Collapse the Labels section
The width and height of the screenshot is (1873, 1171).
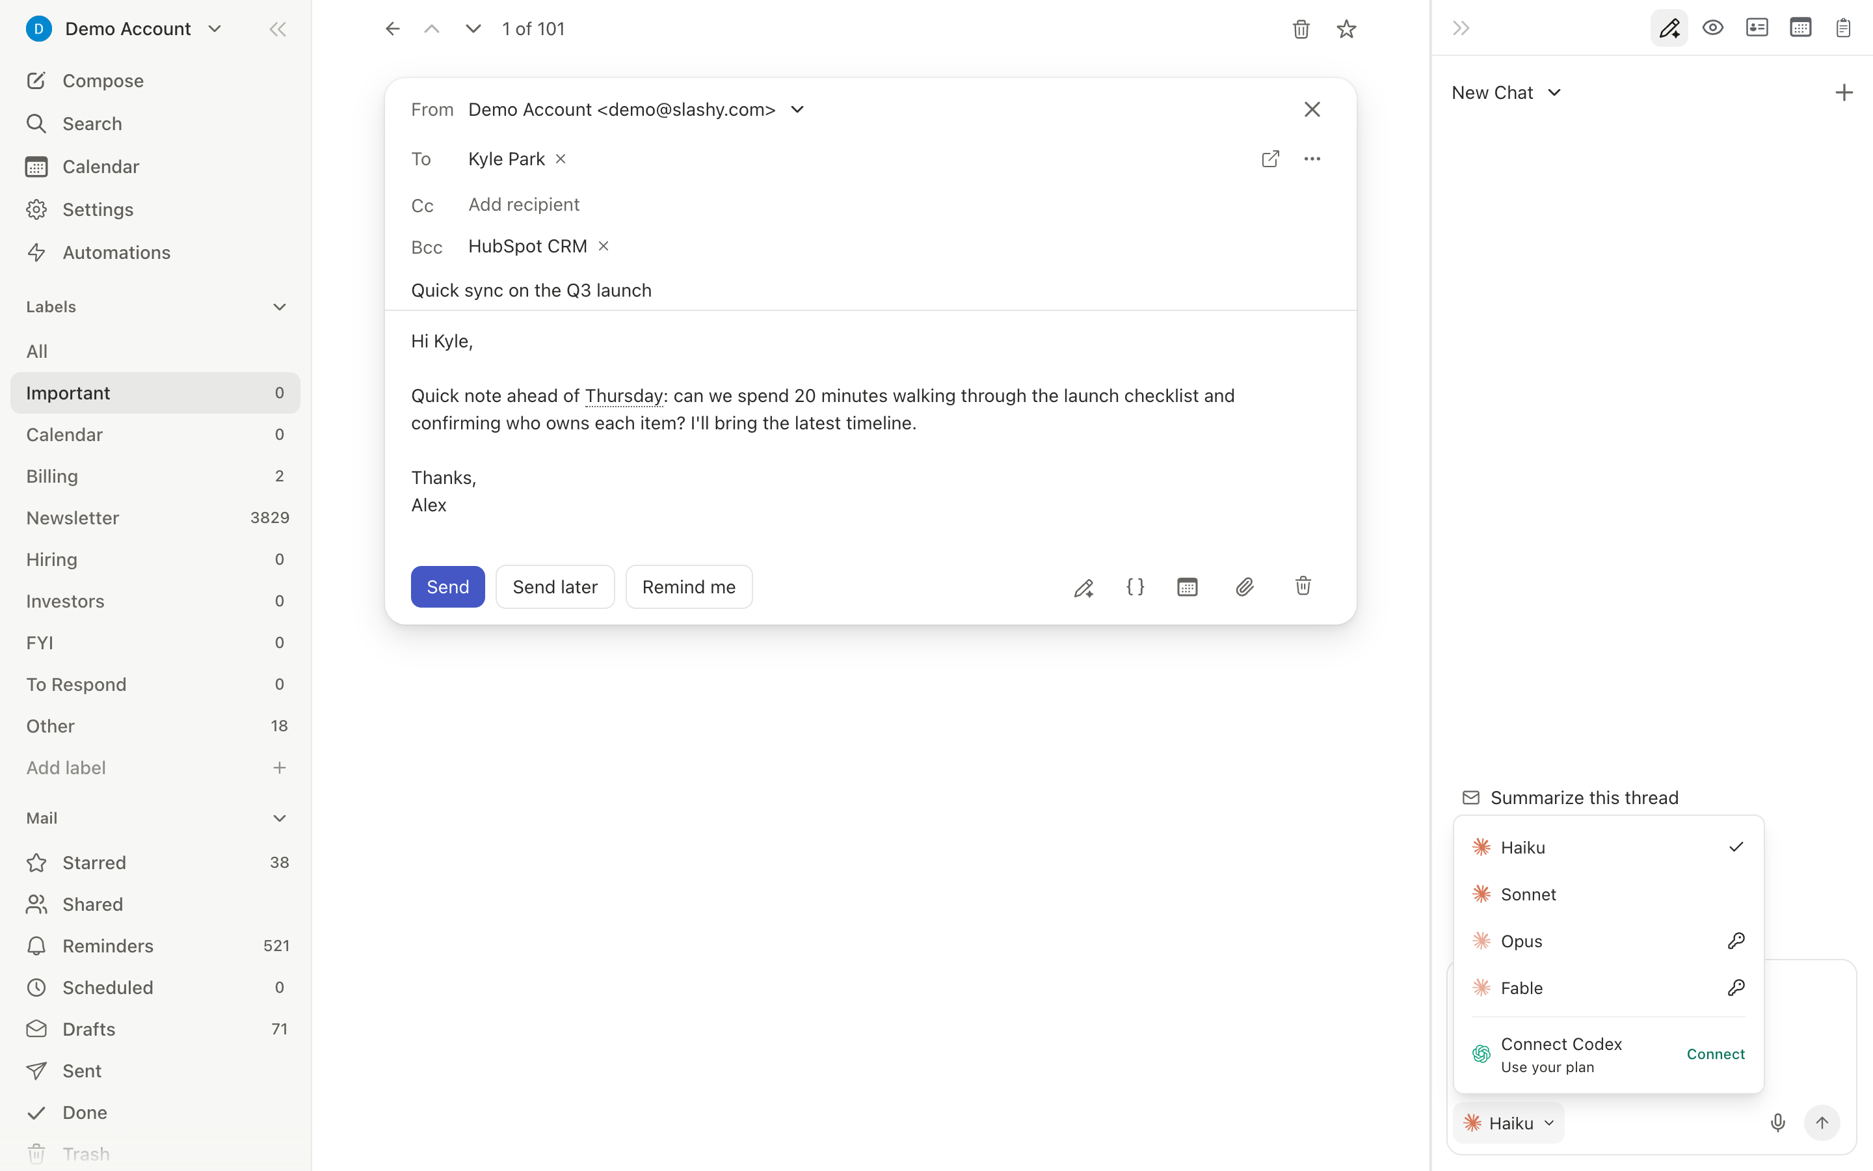[280, 308]
